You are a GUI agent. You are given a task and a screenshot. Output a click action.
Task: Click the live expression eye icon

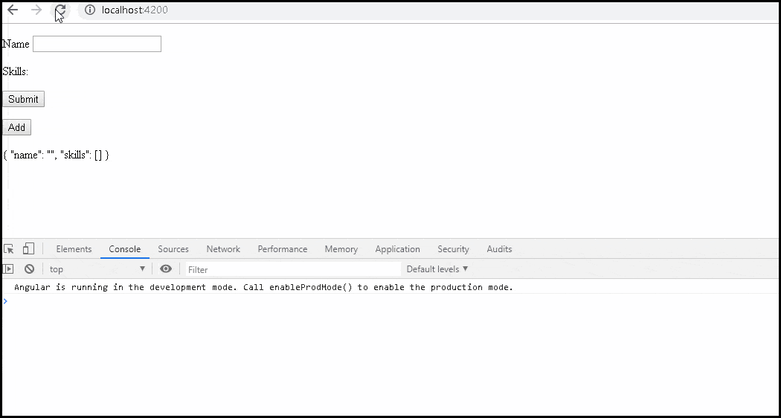[166, 269]
